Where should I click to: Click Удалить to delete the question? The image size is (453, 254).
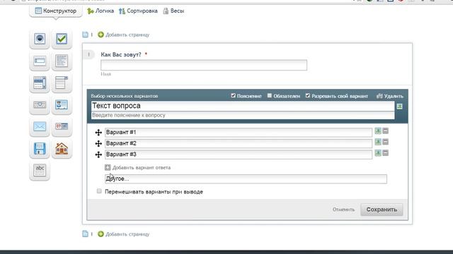pyautogui.click(x=390, y=96)
